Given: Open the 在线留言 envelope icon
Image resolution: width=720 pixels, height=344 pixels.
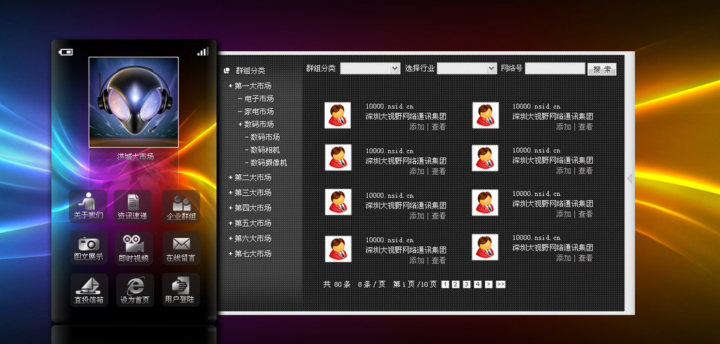Looking at the screenshot, I should point(181,248).
